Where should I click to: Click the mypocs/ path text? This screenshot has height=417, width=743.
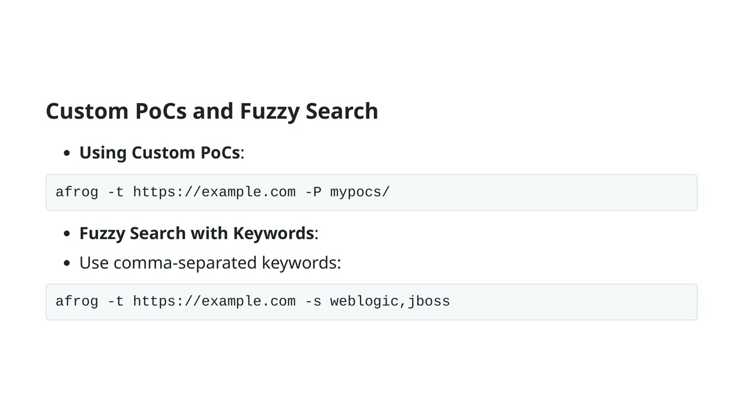(360, 192)
